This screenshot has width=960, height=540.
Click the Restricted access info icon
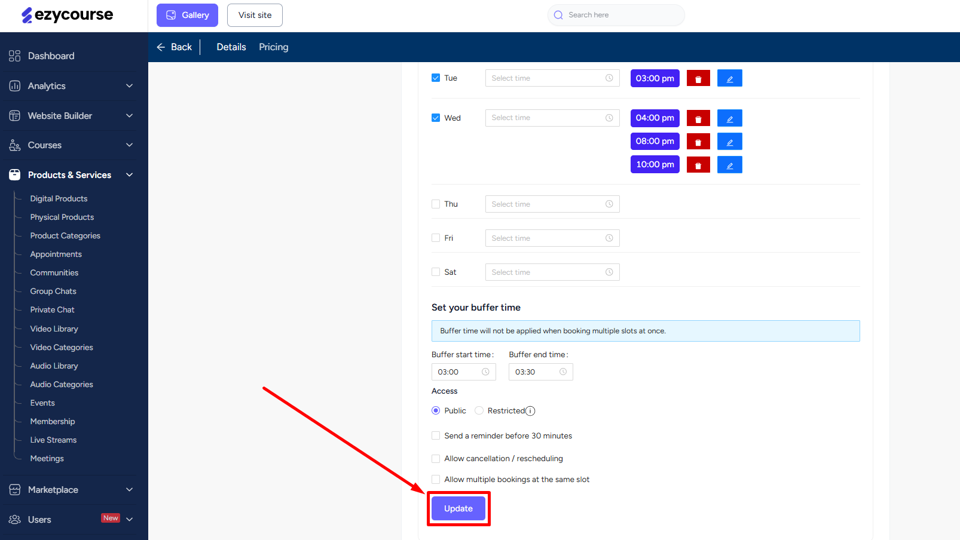pyautogui.click(x=530, y=411)
